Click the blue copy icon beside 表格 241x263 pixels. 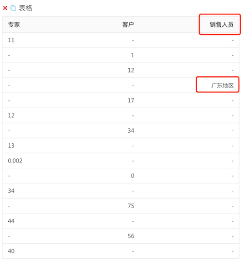[x=13, y=8]
